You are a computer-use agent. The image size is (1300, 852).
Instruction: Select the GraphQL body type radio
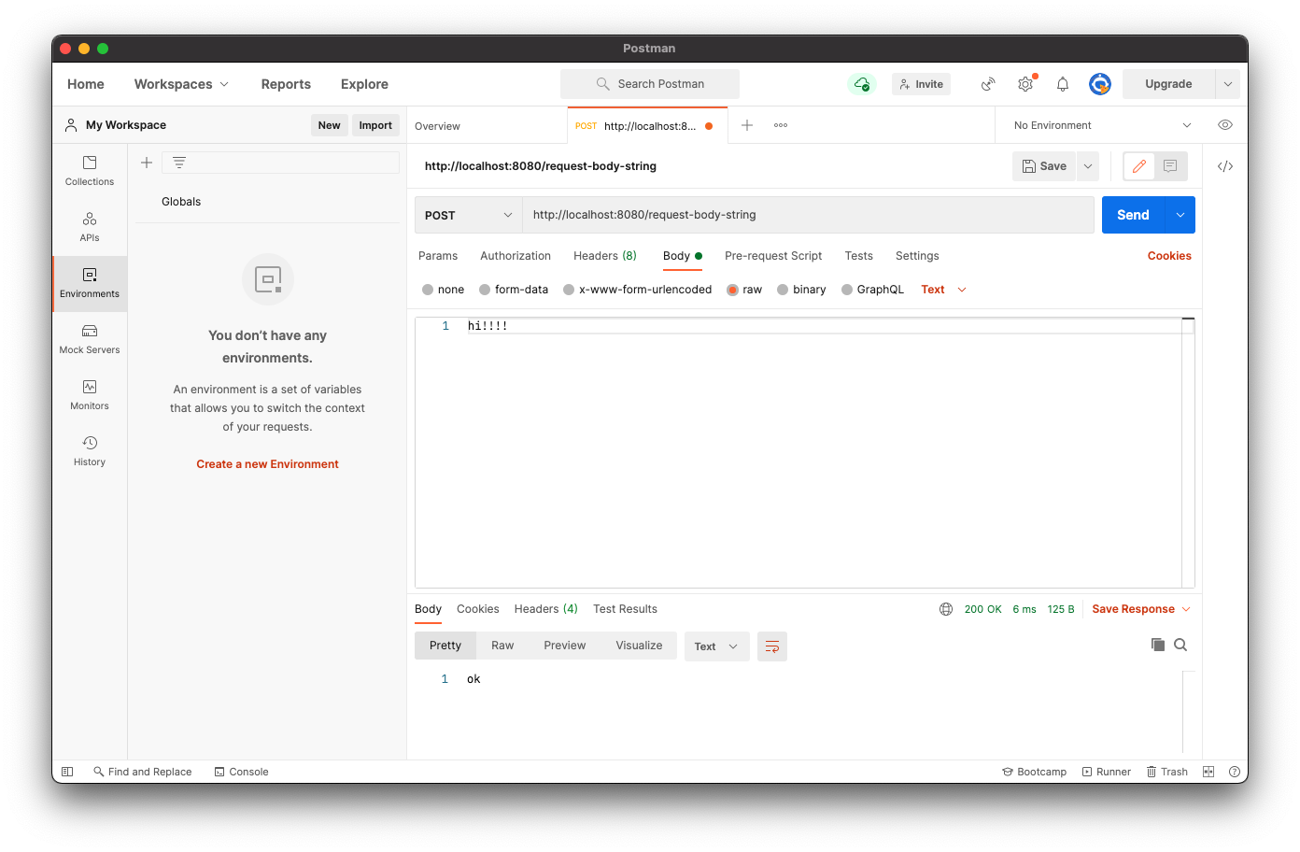(847, 290)
